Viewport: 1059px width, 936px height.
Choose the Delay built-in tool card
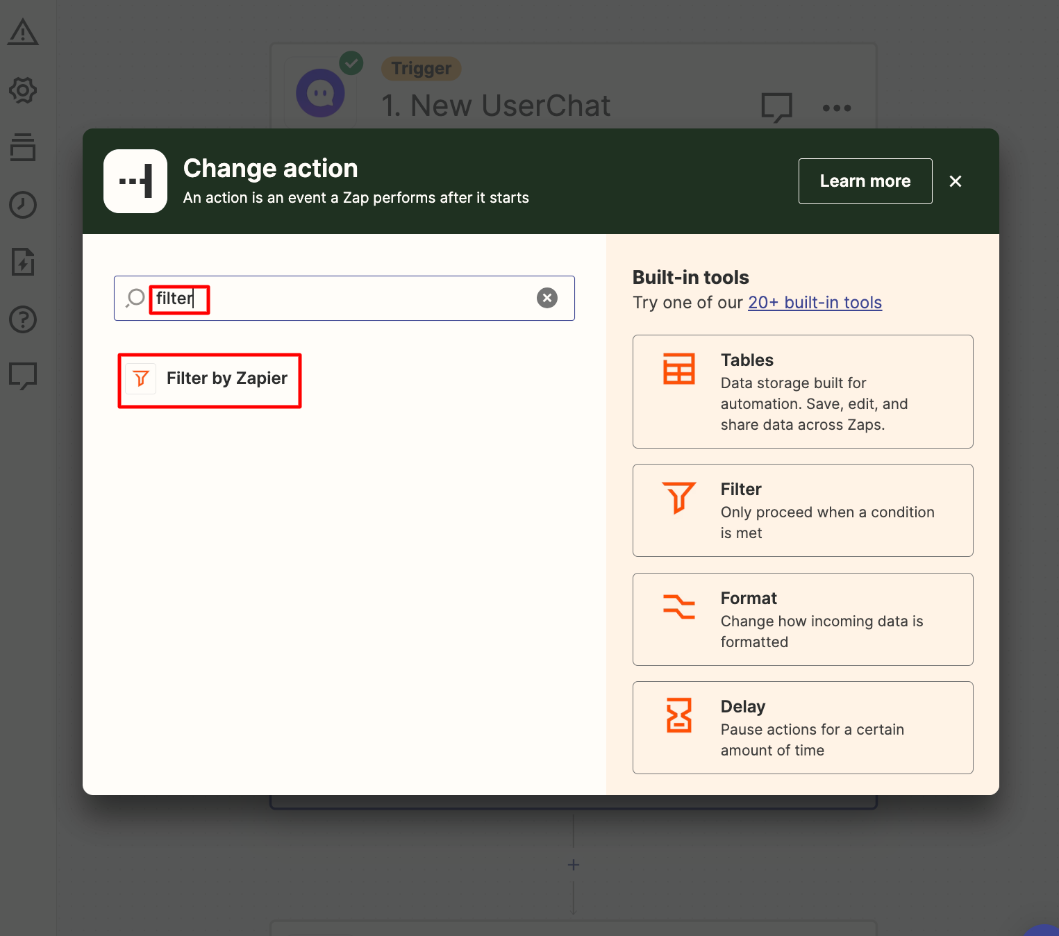(803, 728)
